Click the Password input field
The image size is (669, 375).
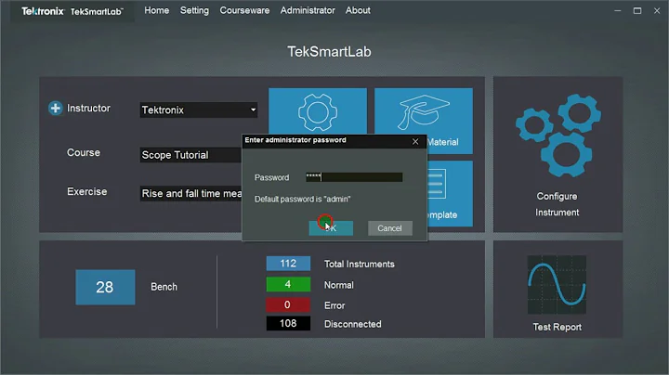tap(354, 177)
